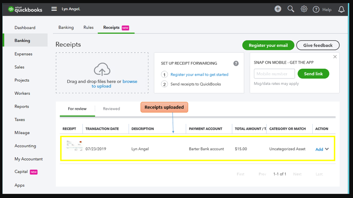Click Send receipts to QuickBooks step

196,84
